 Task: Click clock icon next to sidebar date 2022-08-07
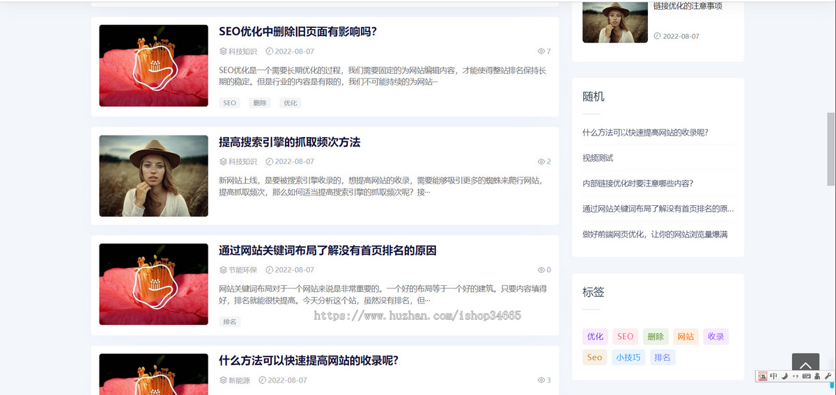(x=657, y=36)
